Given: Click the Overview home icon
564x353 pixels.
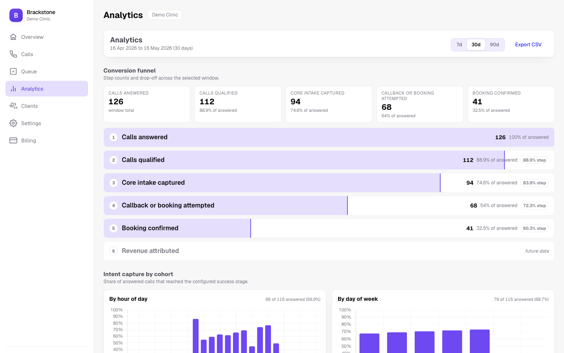Looking at the screenshot, I should coord(13,37).
